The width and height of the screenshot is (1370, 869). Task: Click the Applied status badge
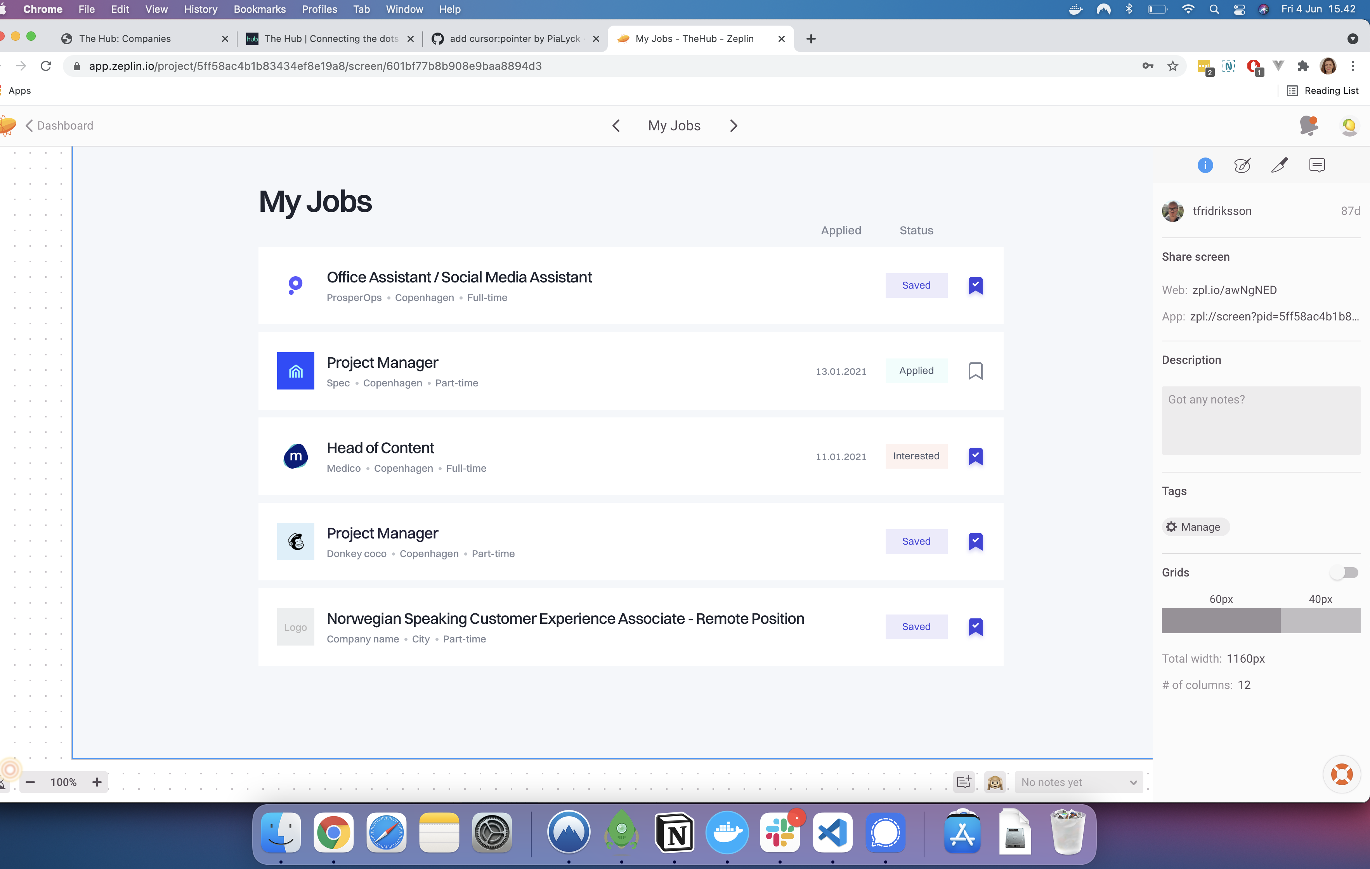tap(916, 371)
